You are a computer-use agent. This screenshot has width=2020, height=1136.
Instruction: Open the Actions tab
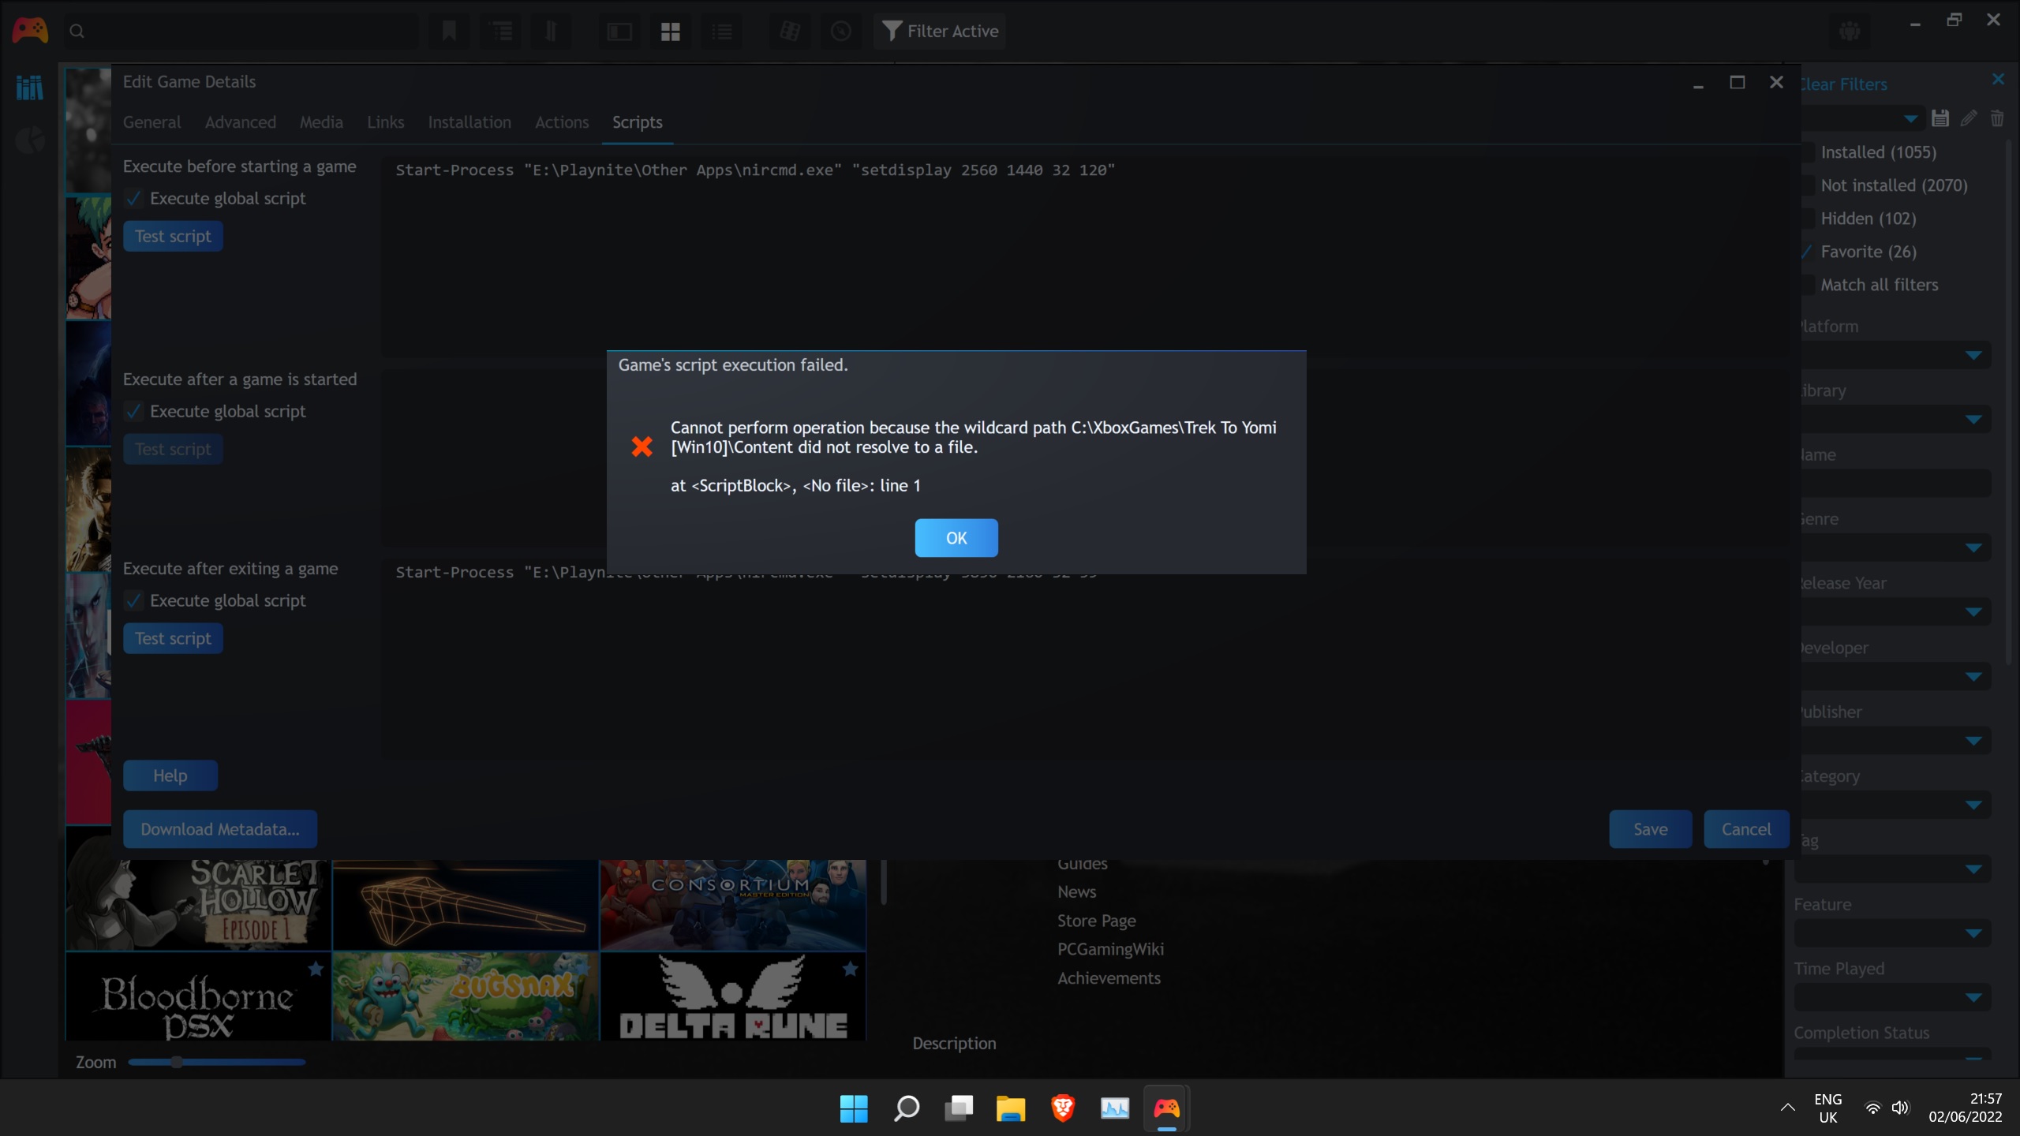(x=561, y=122)
